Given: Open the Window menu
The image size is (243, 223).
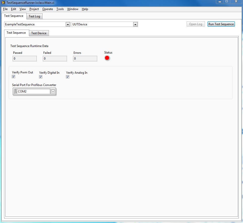Looking at the screenshot, I should pos(73,9).
